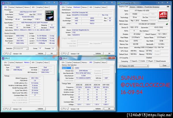Image resolution: width=173 pixels, height=118 pixels.
Task: Open the Slot #2 memory slot dropdown
Action: pos(72,68)
